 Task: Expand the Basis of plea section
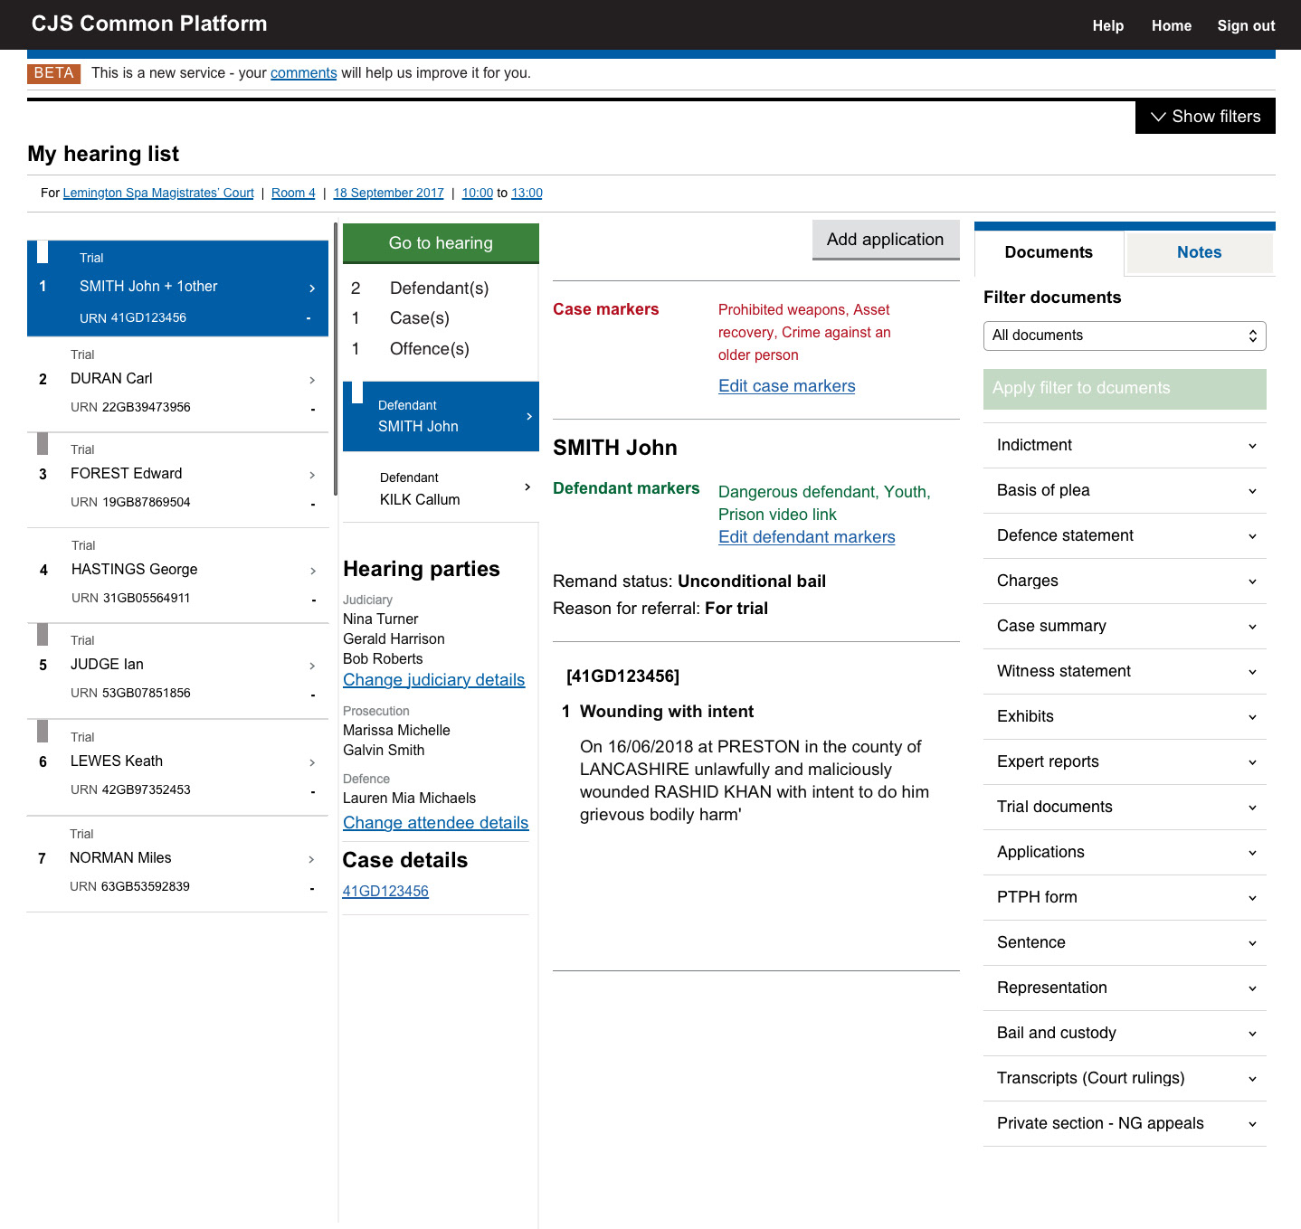coord(1125,490)
